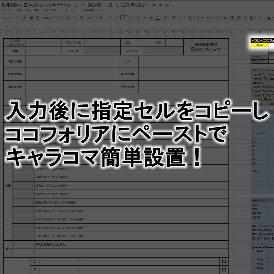Click the print icon

tap(31, 18)
